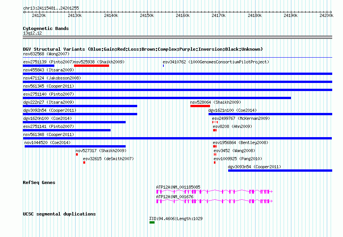Click the red marker under esv32615 (deSmith2007)
Screen dimensions: 343x237
pyautogui.click(x=84, y=162)
